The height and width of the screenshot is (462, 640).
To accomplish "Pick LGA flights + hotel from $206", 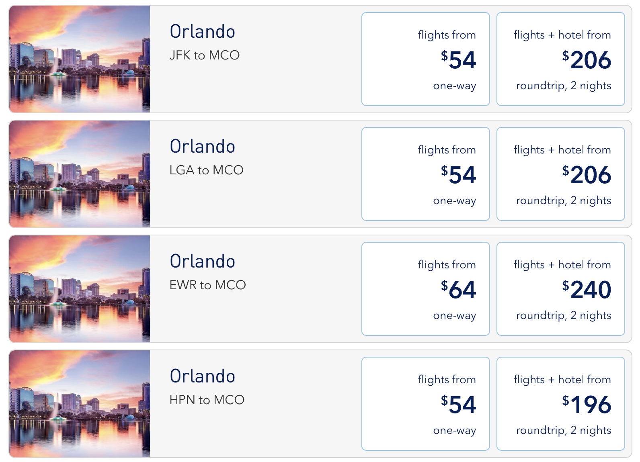I will (x=560, y=174).
